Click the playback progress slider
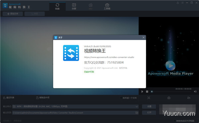The image size is (199, 123). tap(171, 91)
